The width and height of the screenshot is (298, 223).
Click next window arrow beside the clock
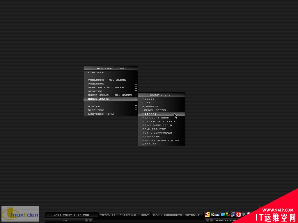click(212, 220)
